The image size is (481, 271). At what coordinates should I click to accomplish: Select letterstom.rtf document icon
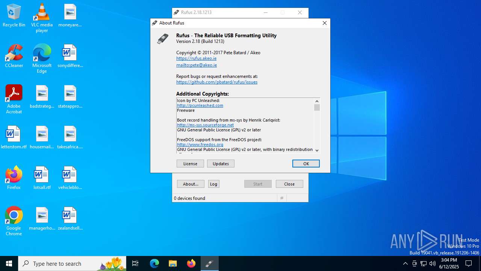(x=14, y=138)
